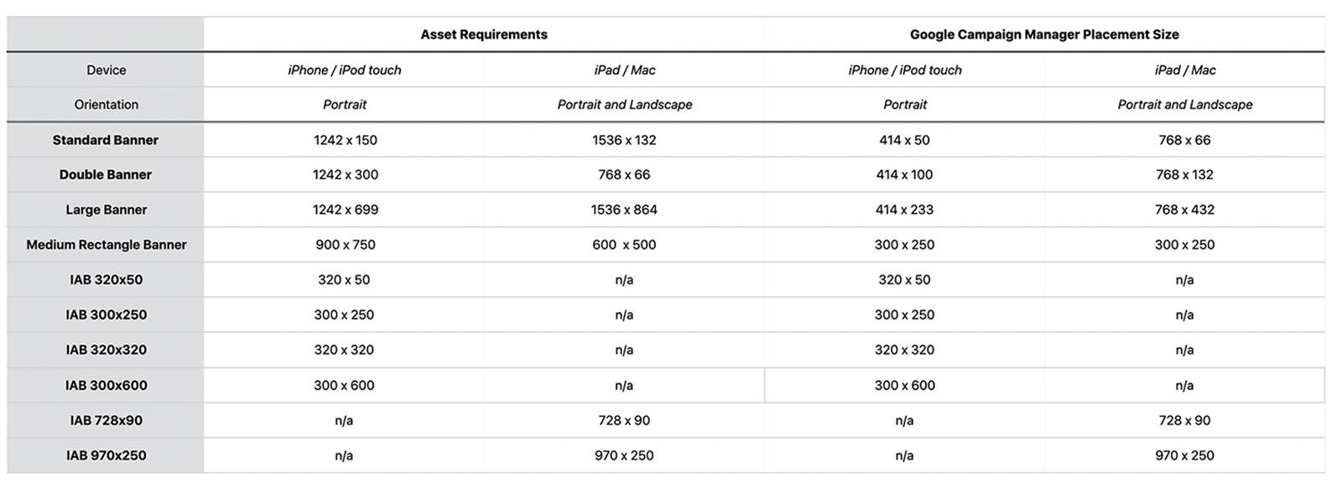Select the Google Campaign Manager Placement Size header
The image size is (1342, 483).
click(x=1044, y=34)
